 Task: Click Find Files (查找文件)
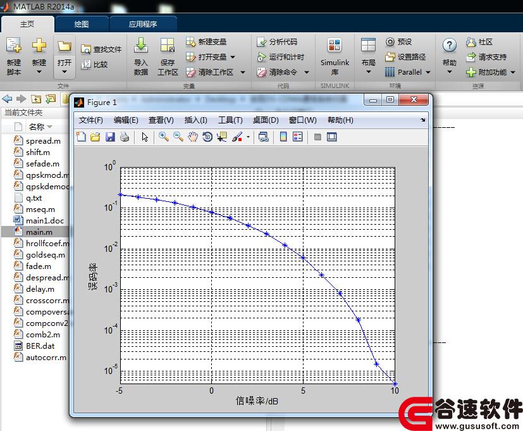coord(101,49)
